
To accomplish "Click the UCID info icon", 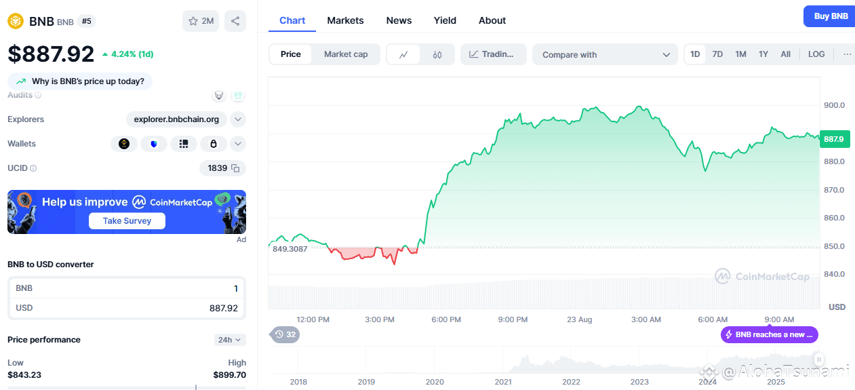I will coord(33,168).
